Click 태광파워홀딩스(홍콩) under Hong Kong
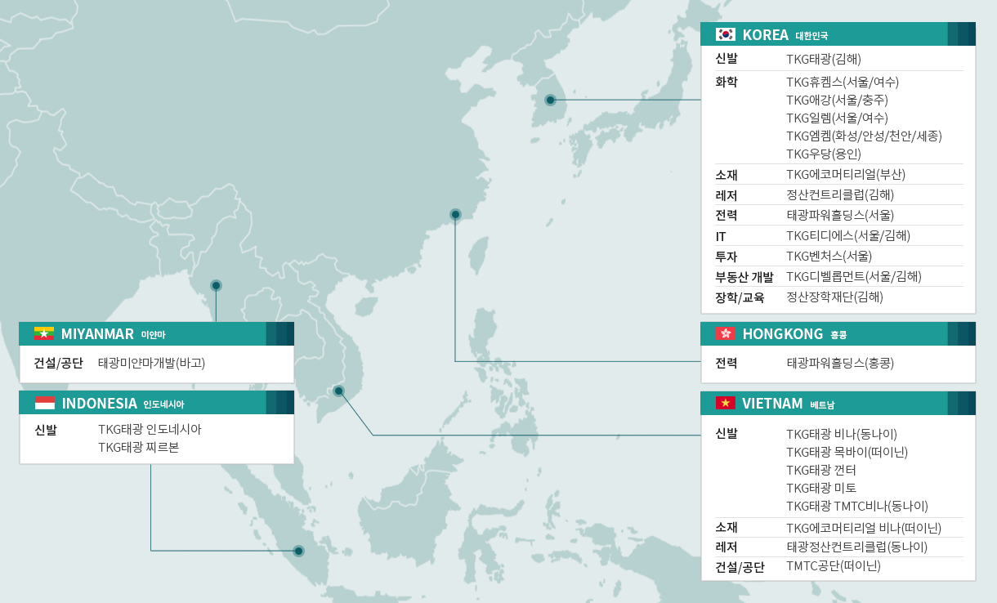The width and height of the screenshot is (997, 603). point(839,362)
